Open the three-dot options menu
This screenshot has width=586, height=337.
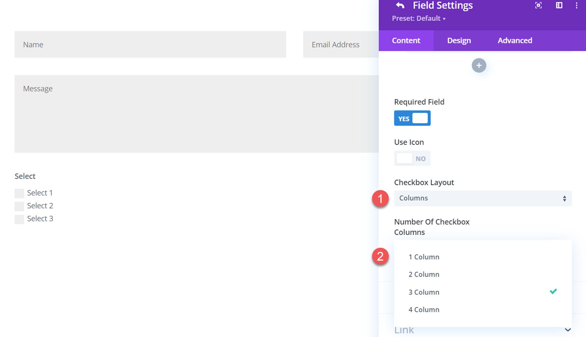576,5
